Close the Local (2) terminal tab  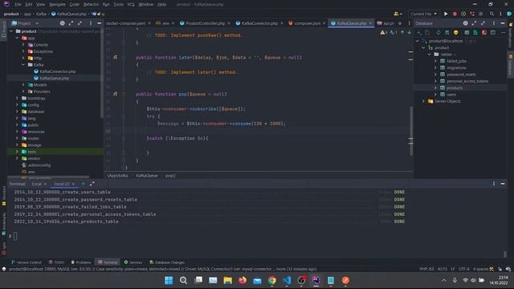73,184
